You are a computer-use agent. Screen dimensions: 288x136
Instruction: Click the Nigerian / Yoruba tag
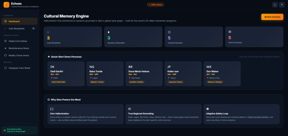97,82
